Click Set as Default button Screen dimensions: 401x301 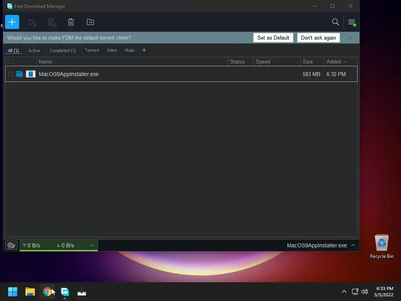(273, 38)
